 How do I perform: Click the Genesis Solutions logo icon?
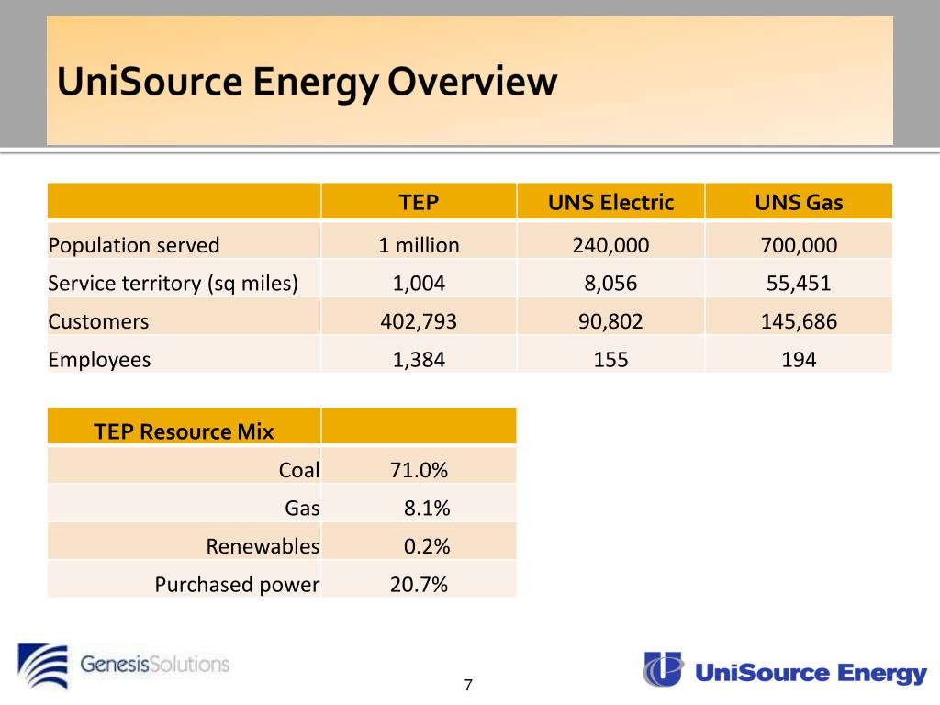pos(43,666)
